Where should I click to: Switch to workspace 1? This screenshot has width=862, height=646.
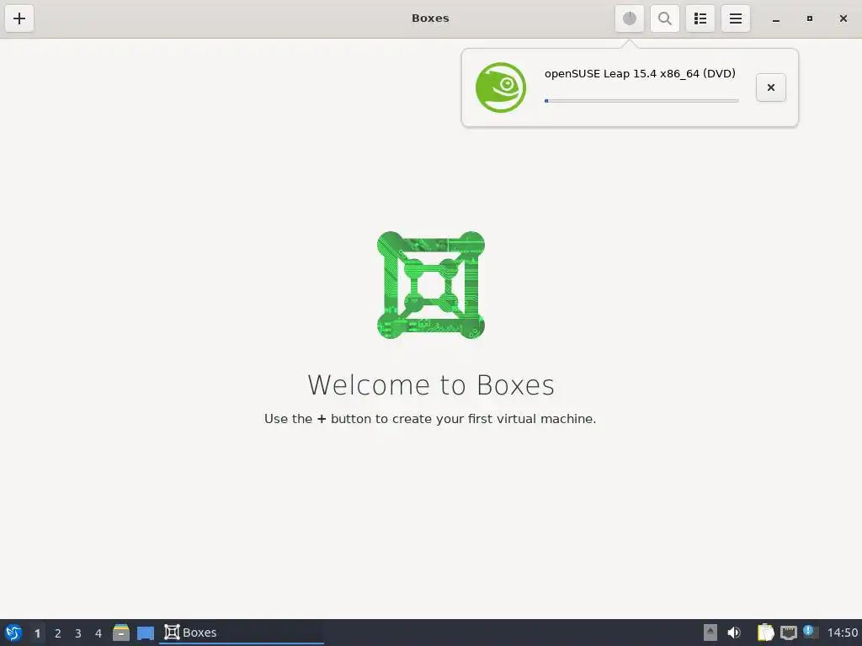click(37, 633)
